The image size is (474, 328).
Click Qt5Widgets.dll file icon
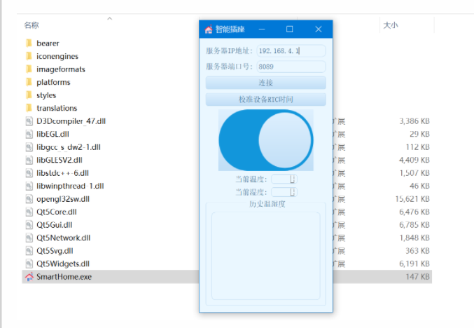click(x=29, y=264)
